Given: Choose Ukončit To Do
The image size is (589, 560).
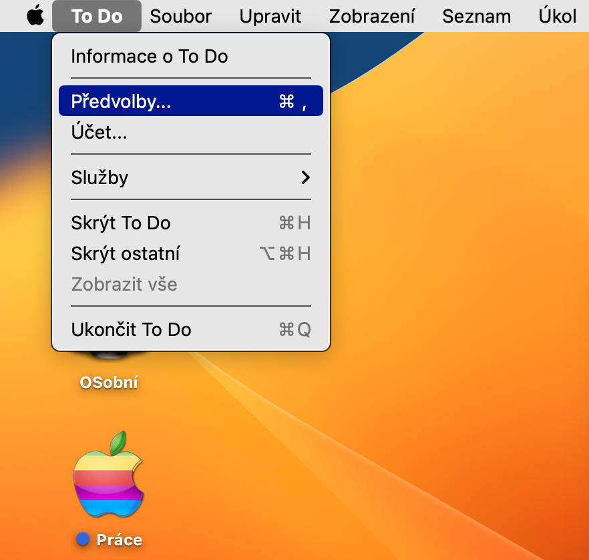Looking at the screenshot, I should (191, 330).
